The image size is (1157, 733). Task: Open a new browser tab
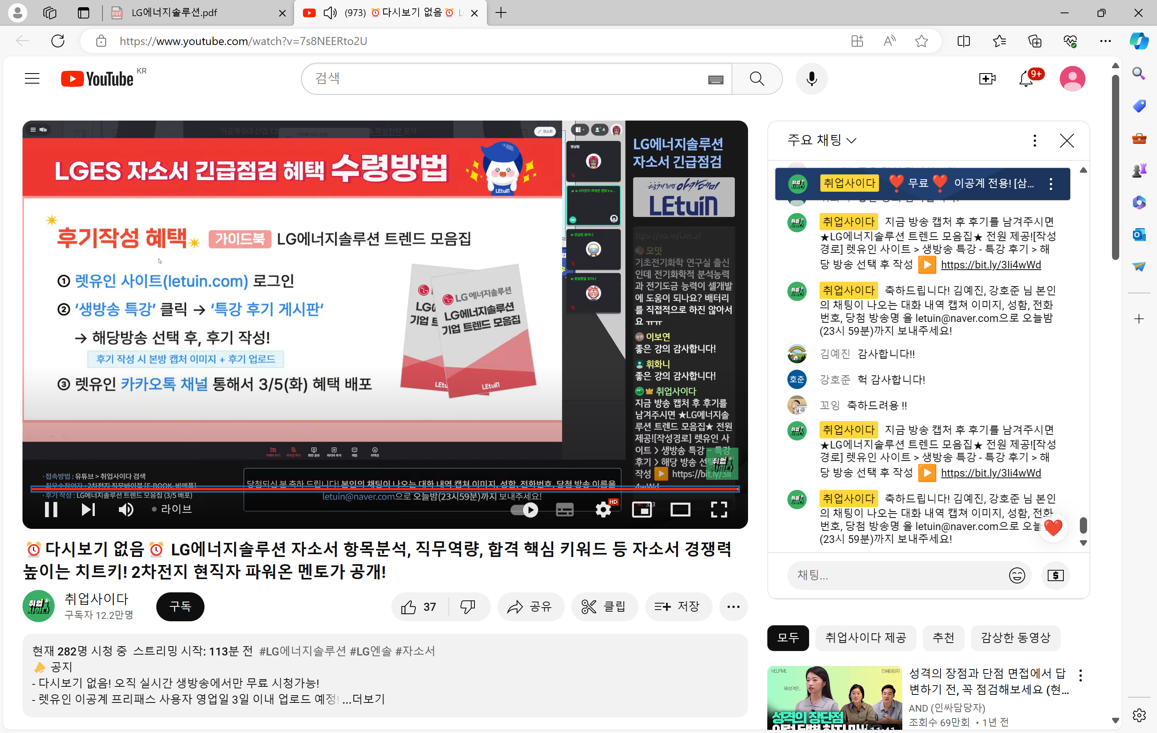(501, 13)
